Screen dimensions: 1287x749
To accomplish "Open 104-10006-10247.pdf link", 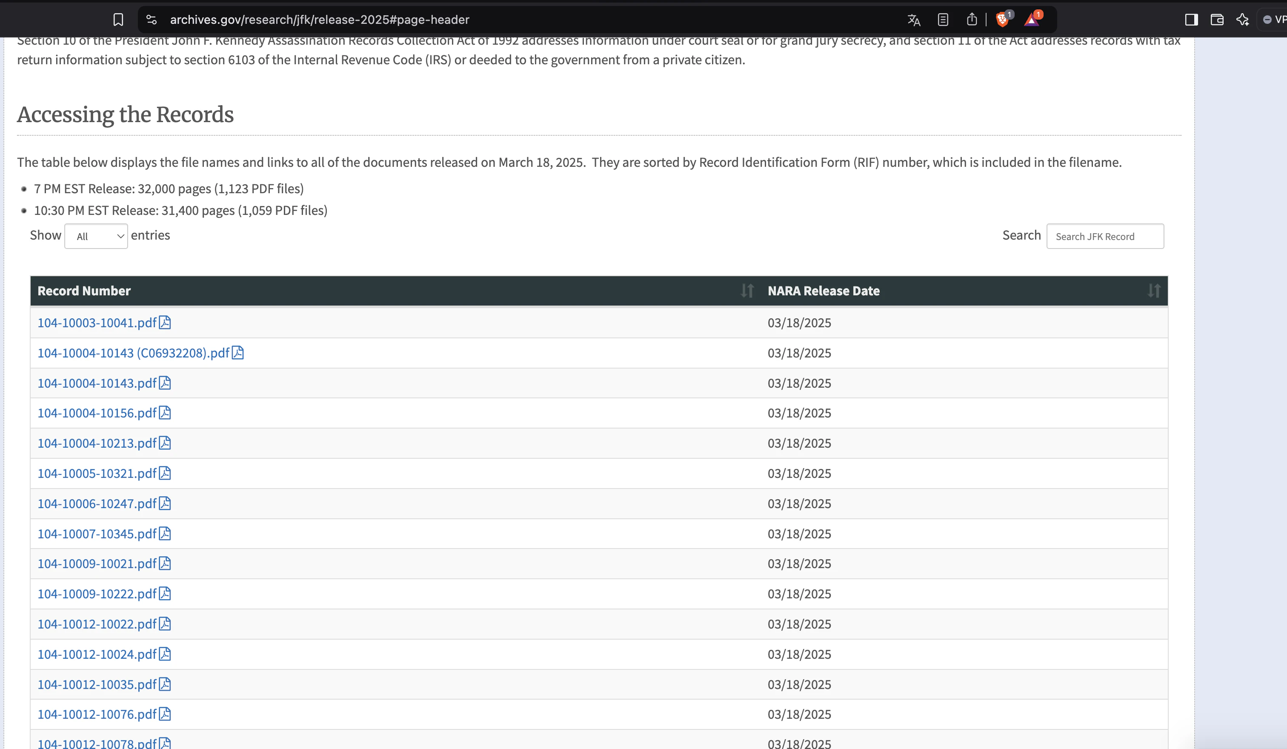I will (97, 503).
